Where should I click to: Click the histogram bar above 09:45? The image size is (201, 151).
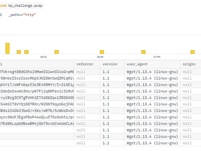(102, 52)
